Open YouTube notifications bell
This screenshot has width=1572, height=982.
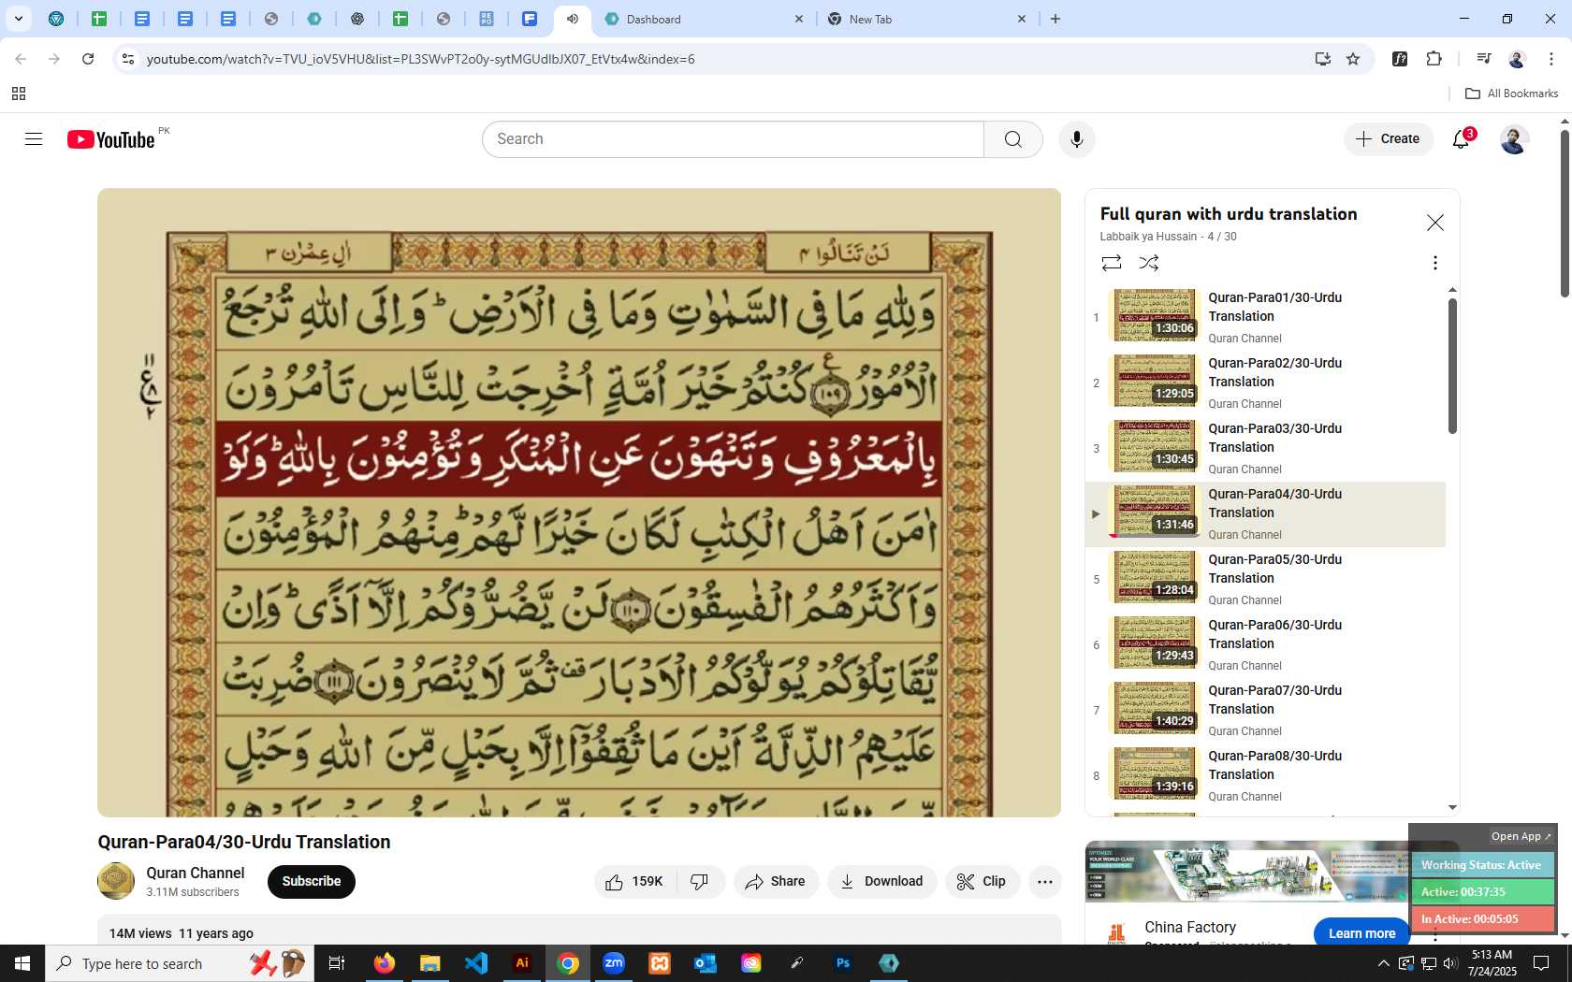[x=1461, y=139]
